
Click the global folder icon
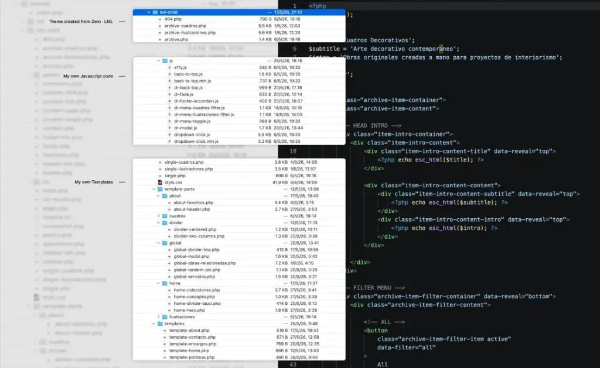(165, 243)
